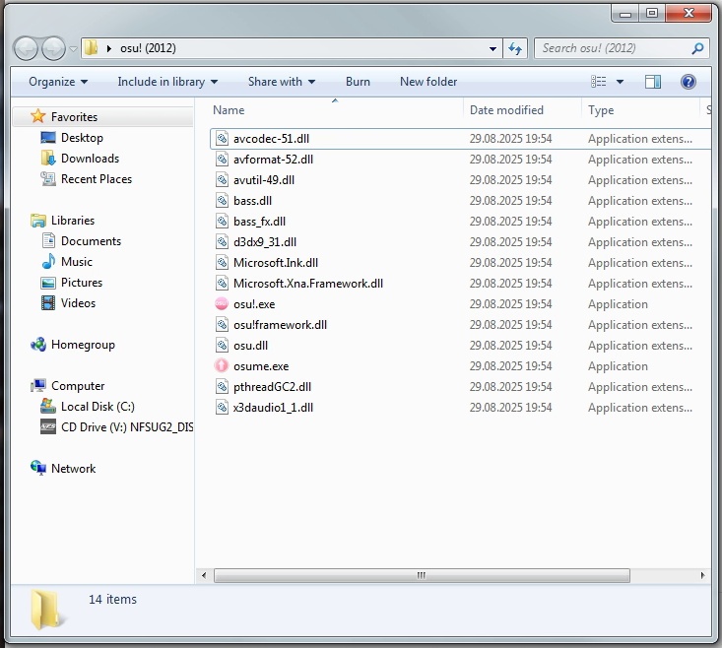Viewport: 722px width, 648px height.
Task: Select Documents library
Action: click(x=91, y=241)
